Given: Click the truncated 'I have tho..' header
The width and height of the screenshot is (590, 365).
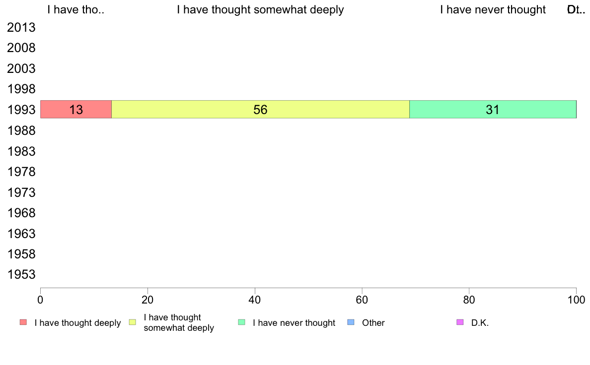Looking at the screenshot, I should coord(75,10).
